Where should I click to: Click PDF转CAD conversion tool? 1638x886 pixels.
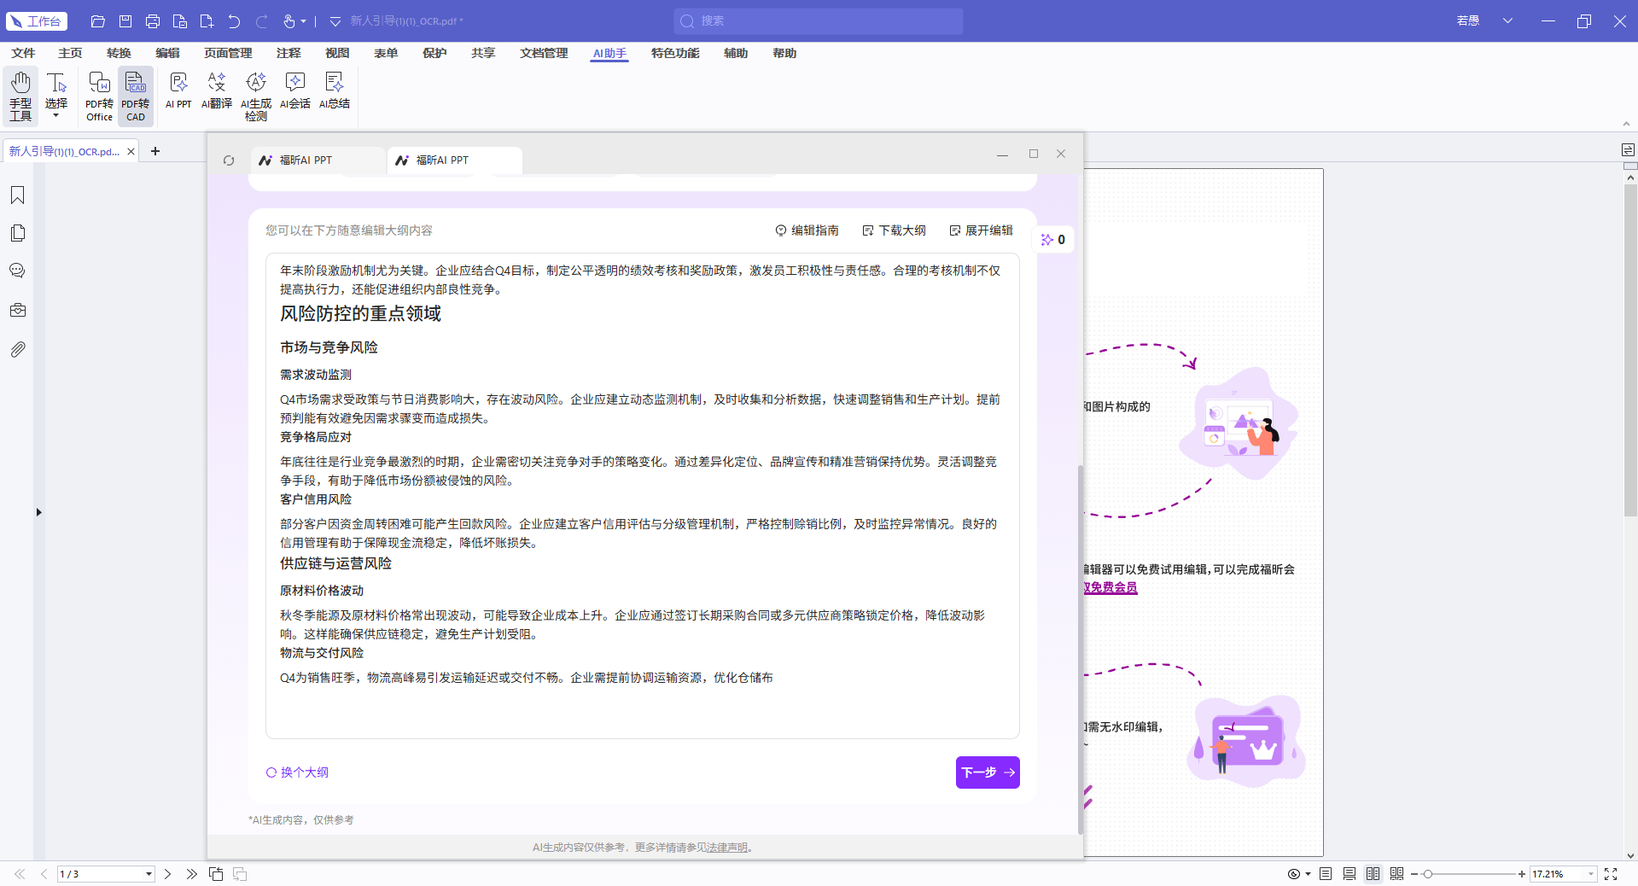(136, 96)
